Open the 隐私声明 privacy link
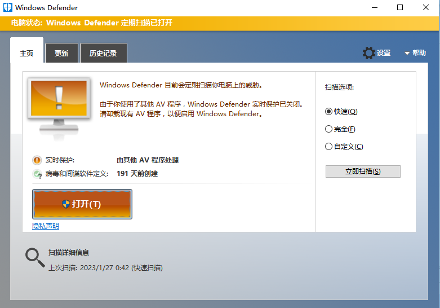Image resolution: width=440 pixels, height=308 pixels. (46, 226)
